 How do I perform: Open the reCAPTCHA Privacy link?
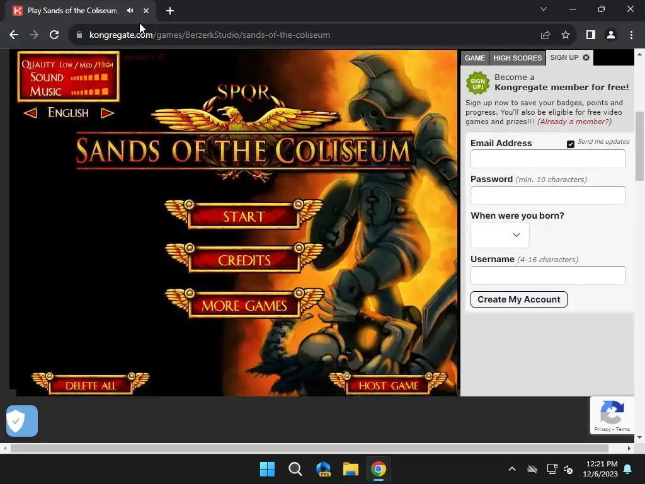tap(602, 429)
